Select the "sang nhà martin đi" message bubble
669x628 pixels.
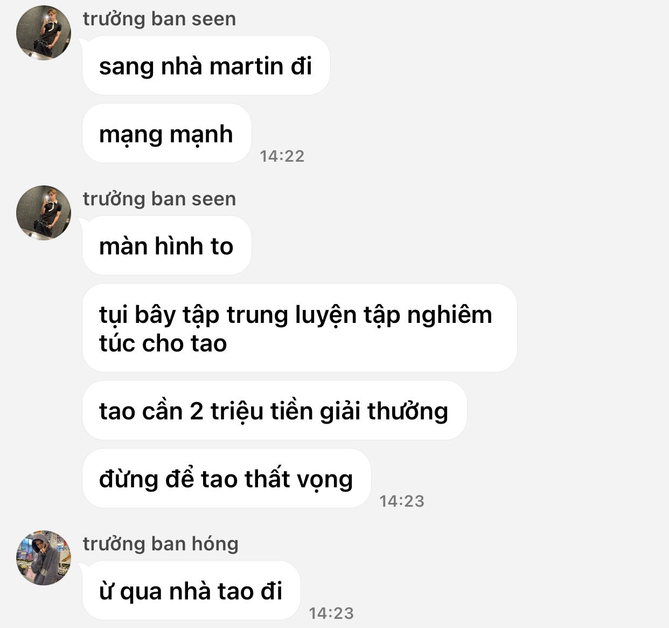click(206, 66)
